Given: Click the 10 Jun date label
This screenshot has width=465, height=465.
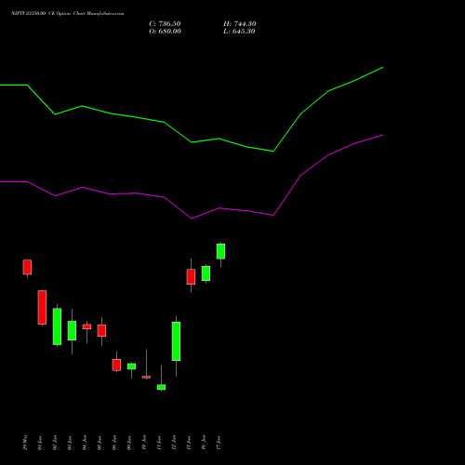Looking at the screenshot, I should click(144, 443).
